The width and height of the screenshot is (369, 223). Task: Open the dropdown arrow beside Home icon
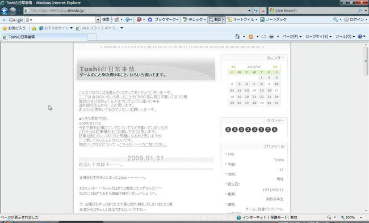tap(244, 37)
